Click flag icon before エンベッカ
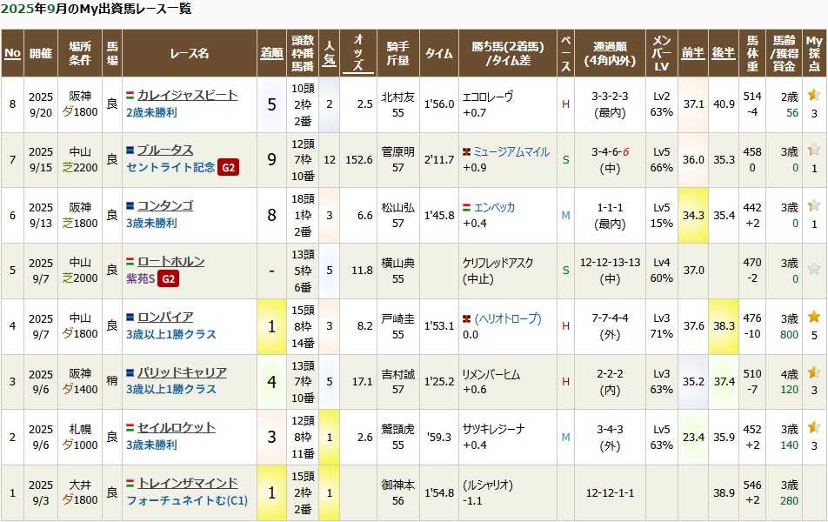 click(466, 208)
